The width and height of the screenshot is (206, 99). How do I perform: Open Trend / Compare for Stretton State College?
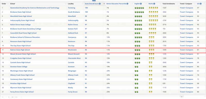186,67
